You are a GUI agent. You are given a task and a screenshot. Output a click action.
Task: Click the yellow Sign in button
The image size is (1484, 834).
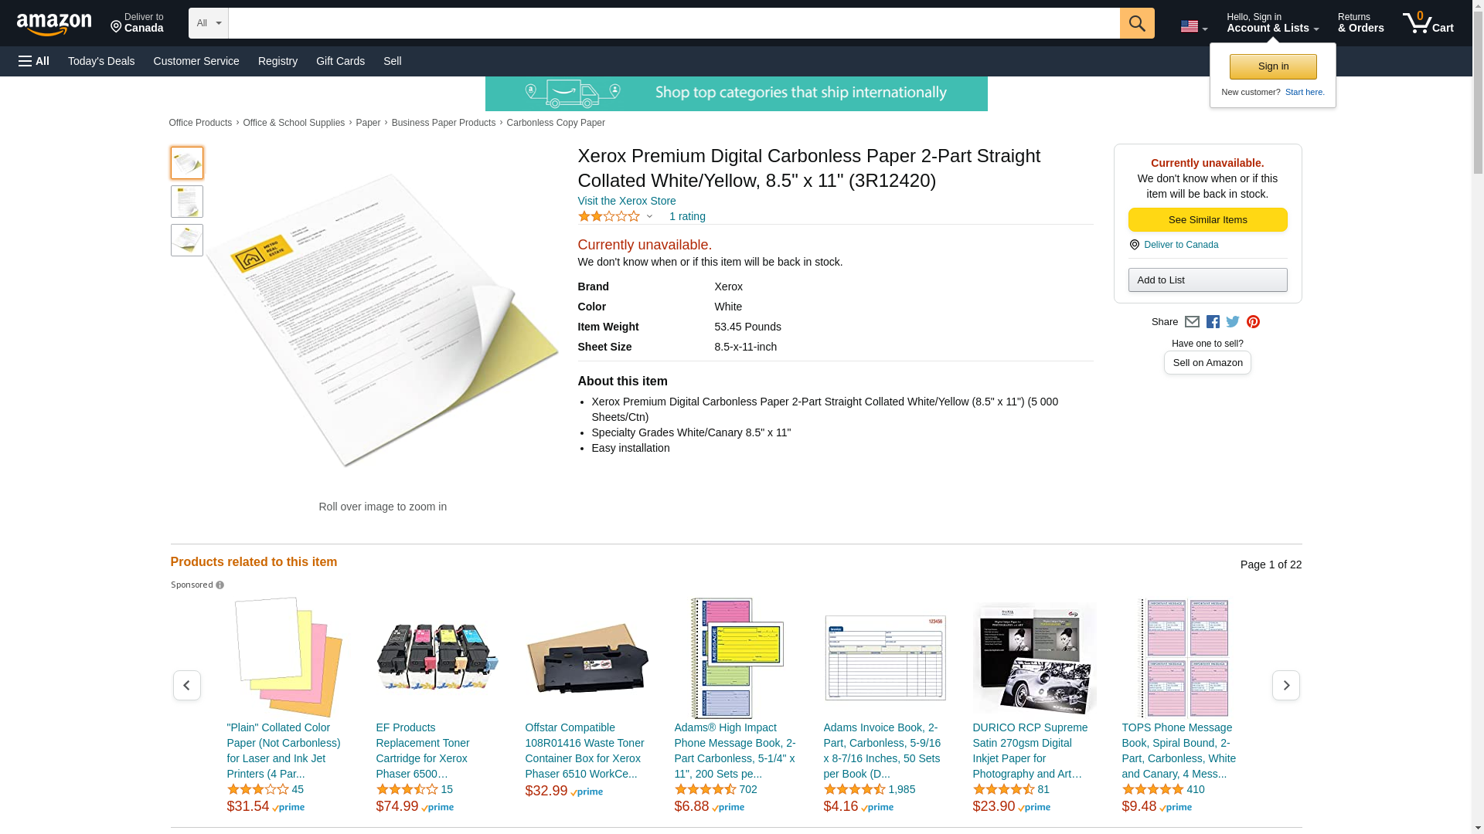coord(1273,66)
